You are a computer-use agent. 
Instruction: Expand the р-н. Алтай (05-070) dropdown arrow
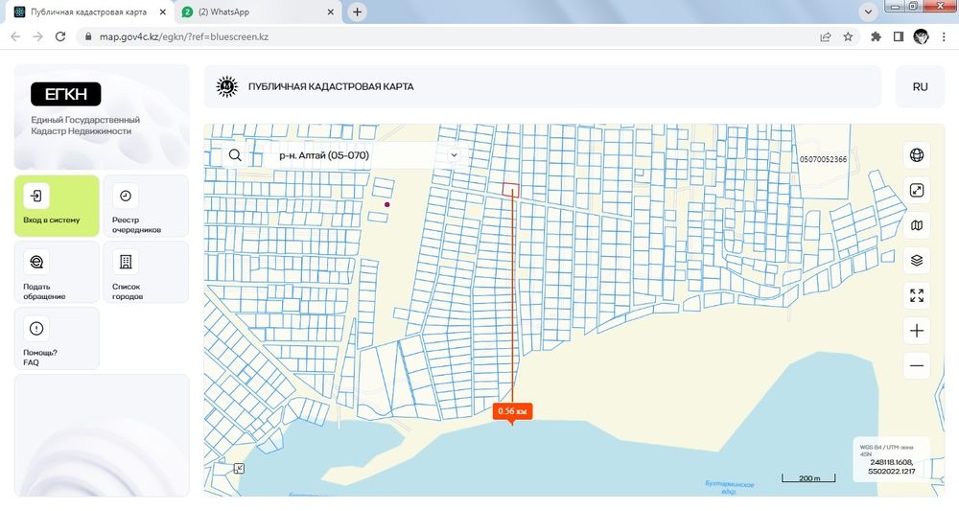[454, 155]
